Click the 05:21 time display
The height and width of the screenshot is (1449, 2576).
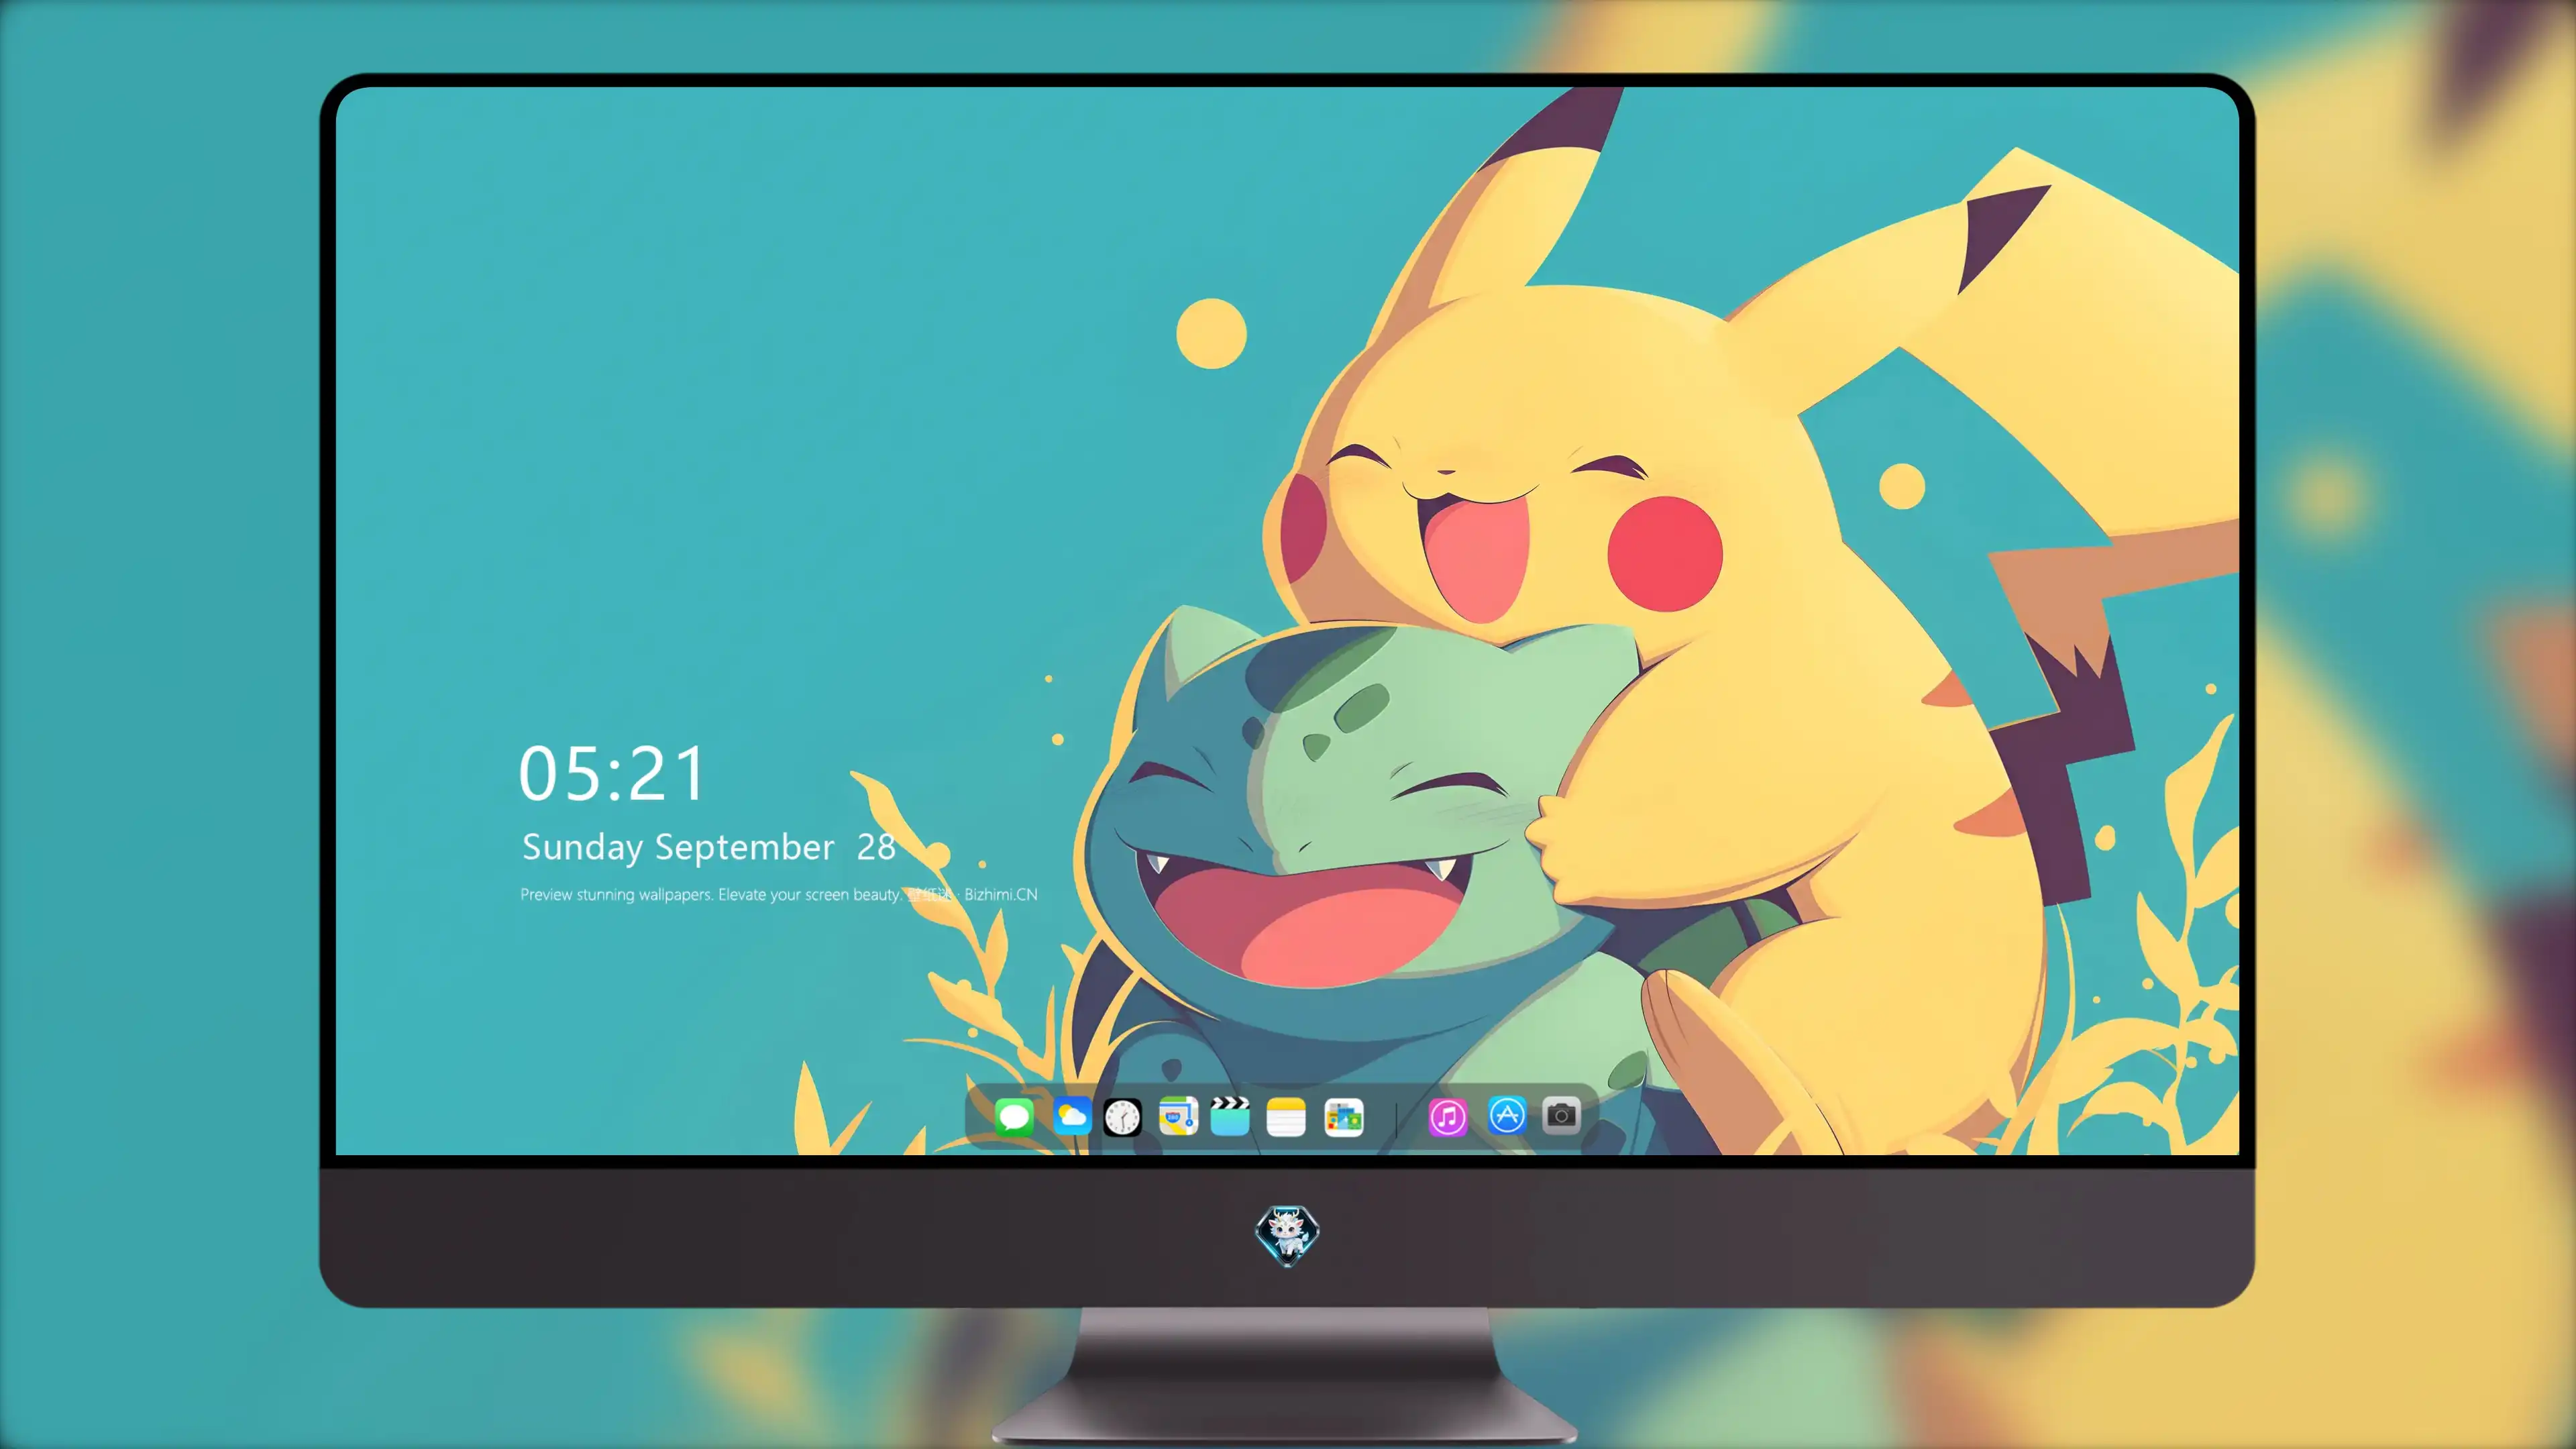[612, 773]
